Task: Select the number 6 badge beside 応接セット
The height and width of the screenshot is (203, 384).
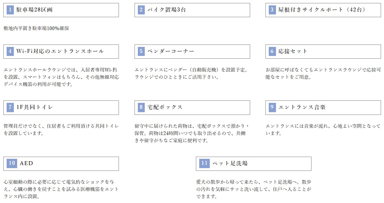Action: coord(272,51)
